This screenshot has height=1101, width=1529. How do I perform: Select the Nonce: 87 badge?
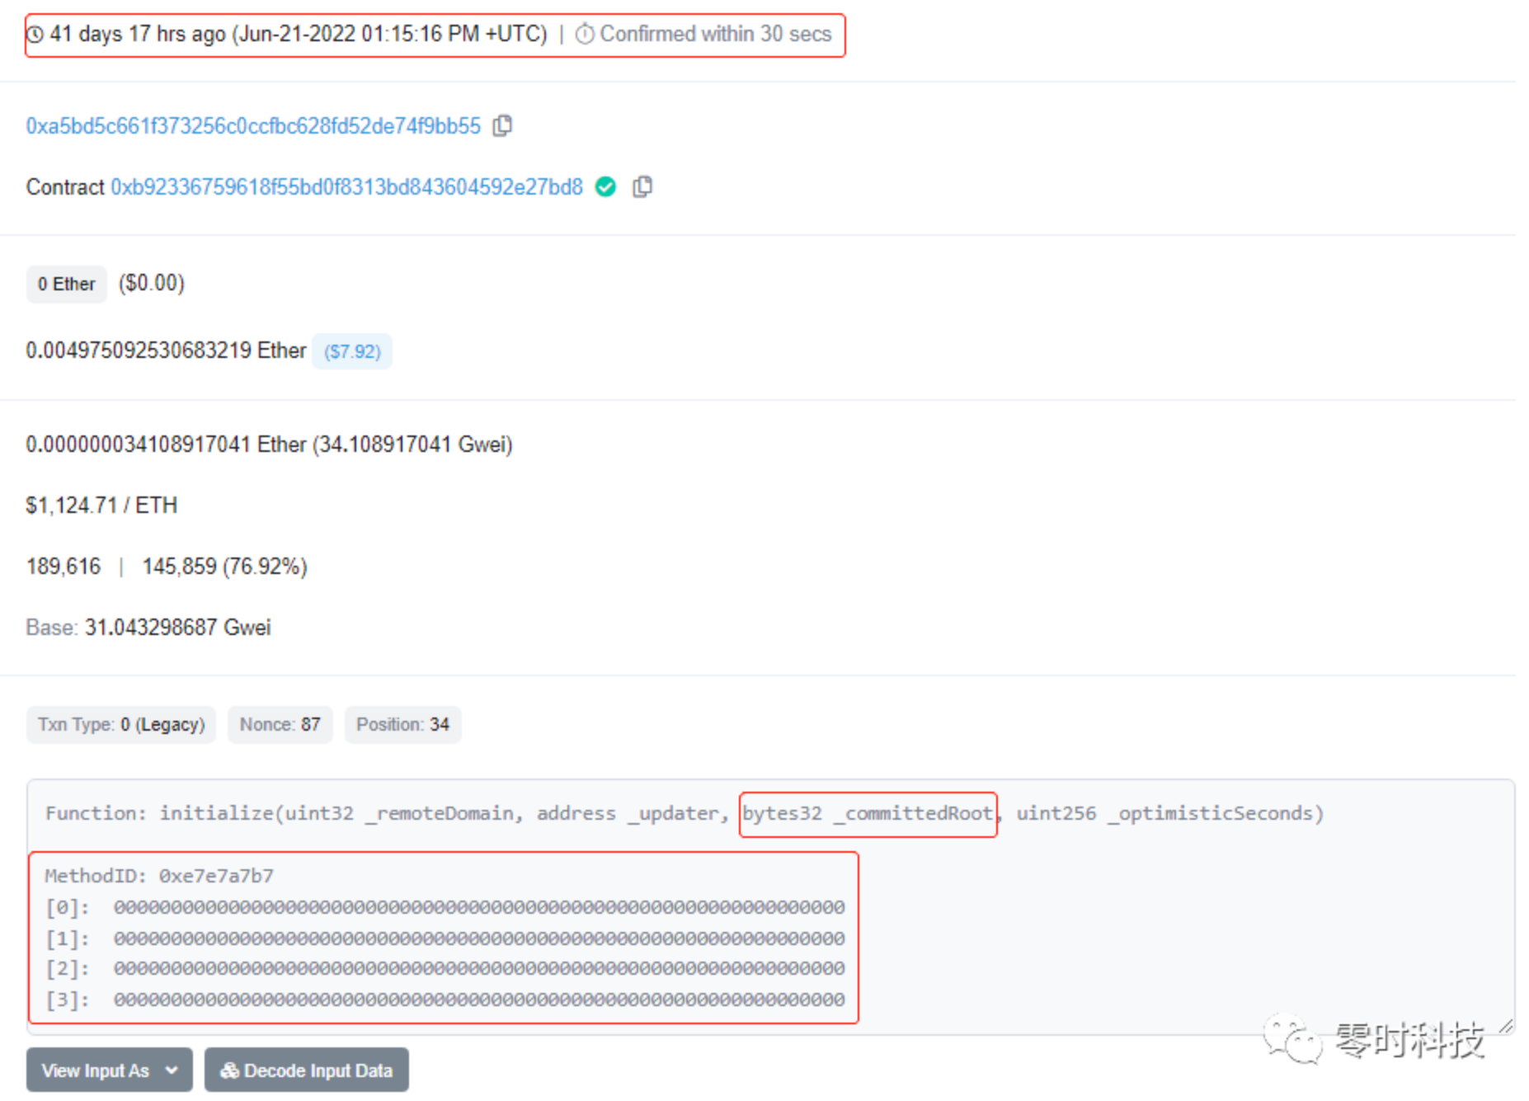(x=280, y=725)
